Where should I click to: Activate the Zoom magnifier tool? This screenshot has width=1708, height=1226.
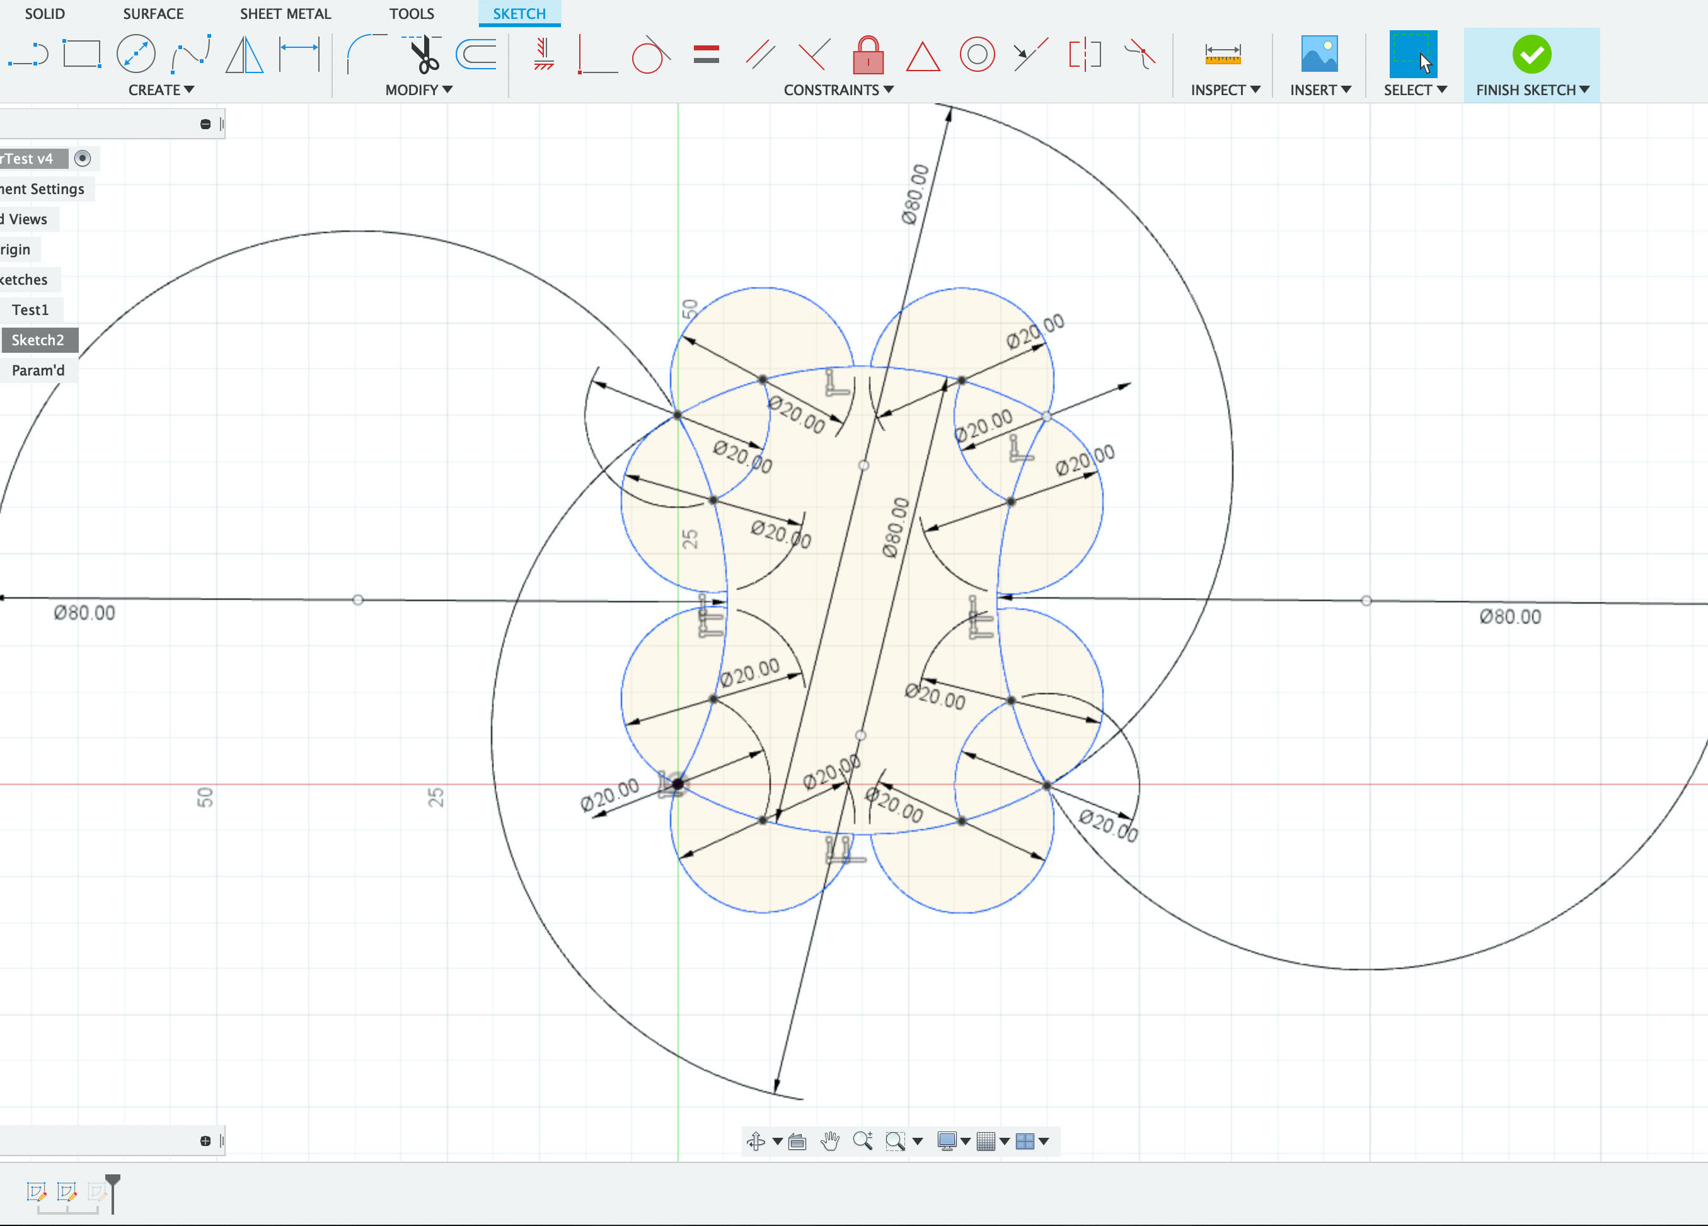tap(863, 1142)
